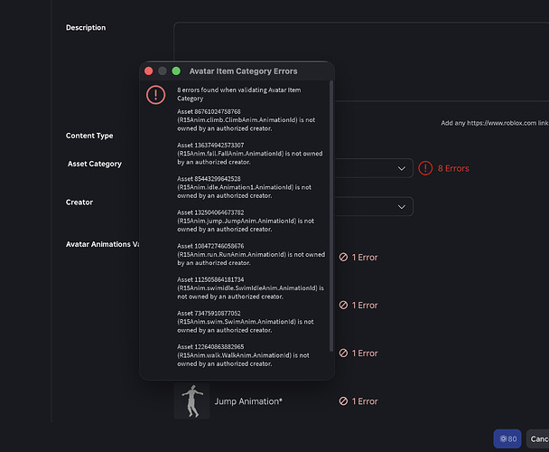Click the Asset Category label
Viewport: 549px width, 452px height.
pyautogui.click(x=95, y=164)
